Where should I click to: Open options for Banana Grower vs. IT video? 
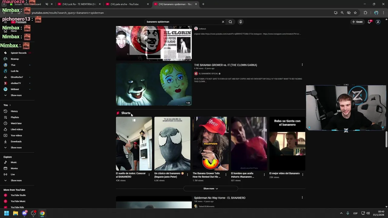click(x=302, y=65)
